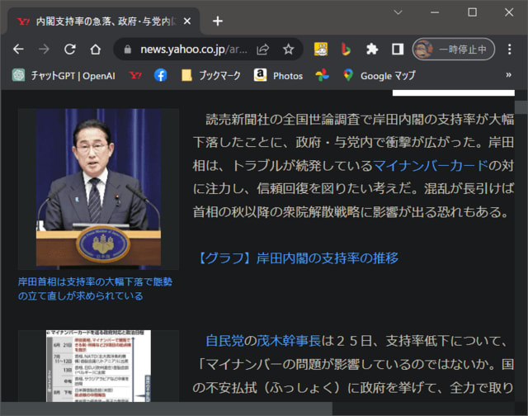This screenshot has height=416, width=528.
Task: Open the Chrome three-dot menu
Action: point(511,49)
